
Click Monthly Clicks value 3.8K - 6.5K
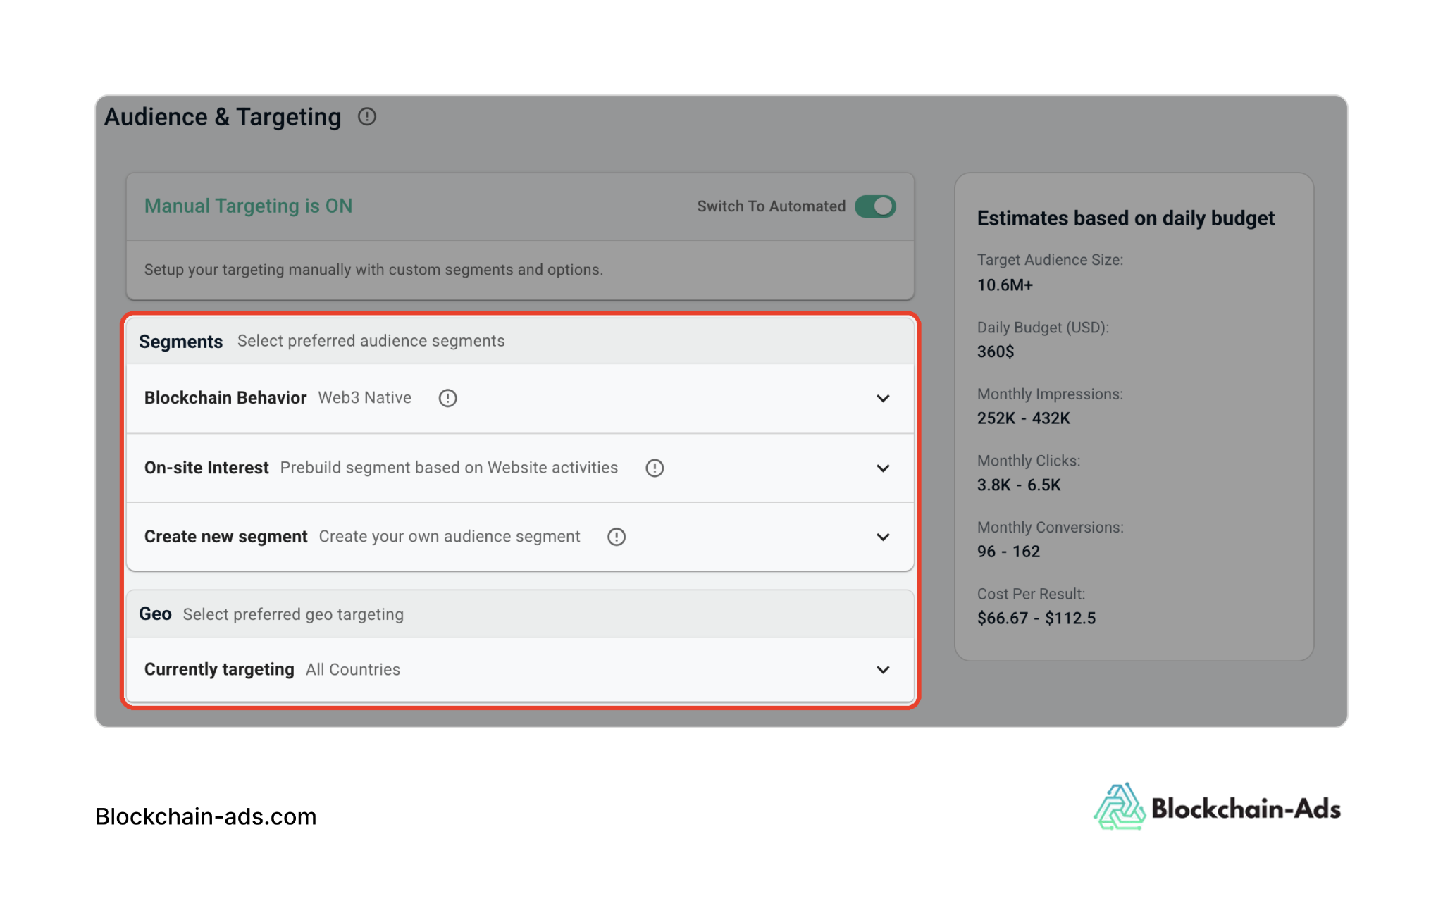(x=1019, y=485)
